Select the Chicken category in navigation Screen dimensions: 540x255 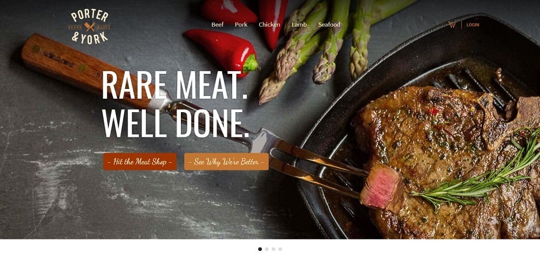269,25
